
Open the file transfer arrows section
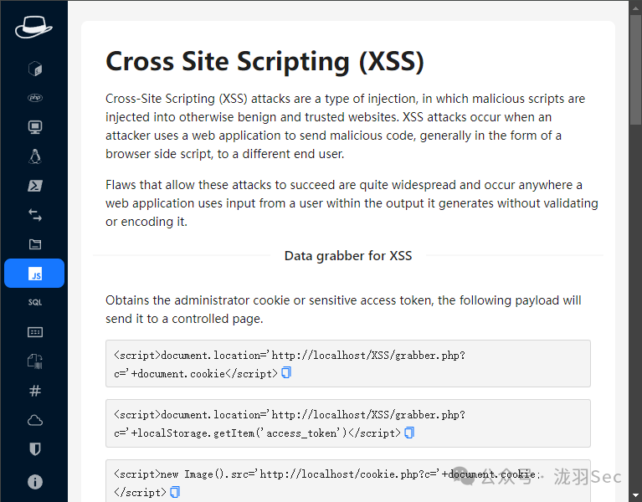coord(35,215)
